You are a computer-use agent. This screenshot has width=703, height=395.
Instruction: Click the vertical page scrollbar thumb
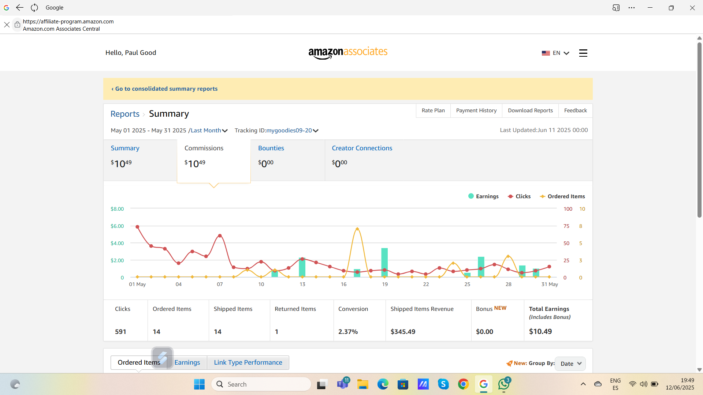699,130
